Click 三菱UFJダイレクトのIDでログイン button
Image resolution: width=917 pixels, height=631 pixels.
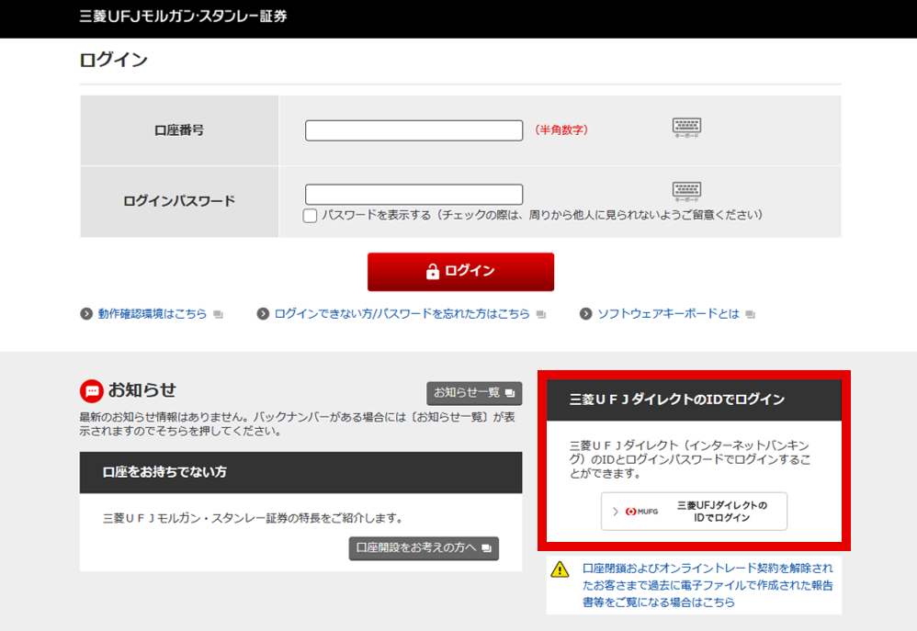(x=695, y=512)
